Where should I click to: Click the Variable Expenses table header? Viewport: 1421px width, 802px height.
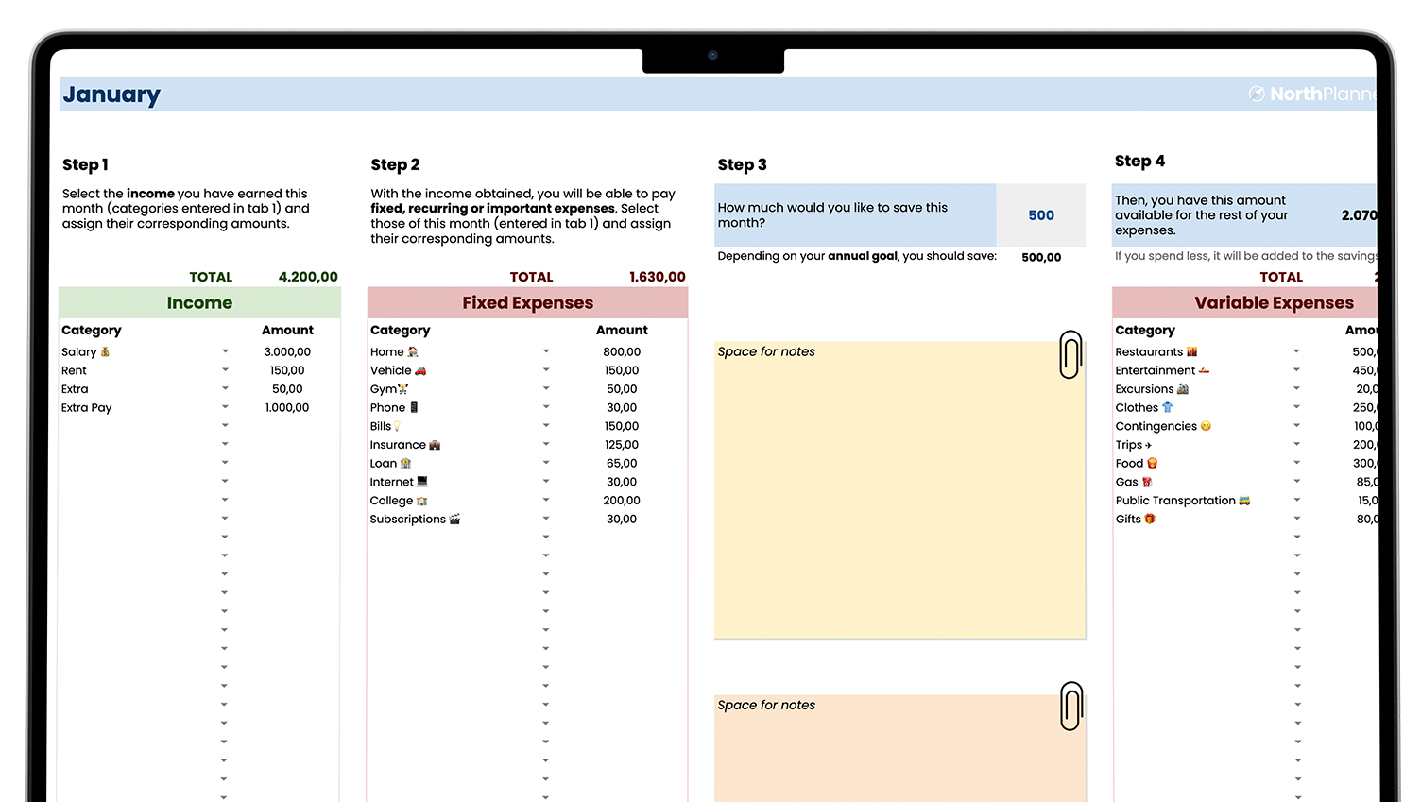coord(1245,302)
